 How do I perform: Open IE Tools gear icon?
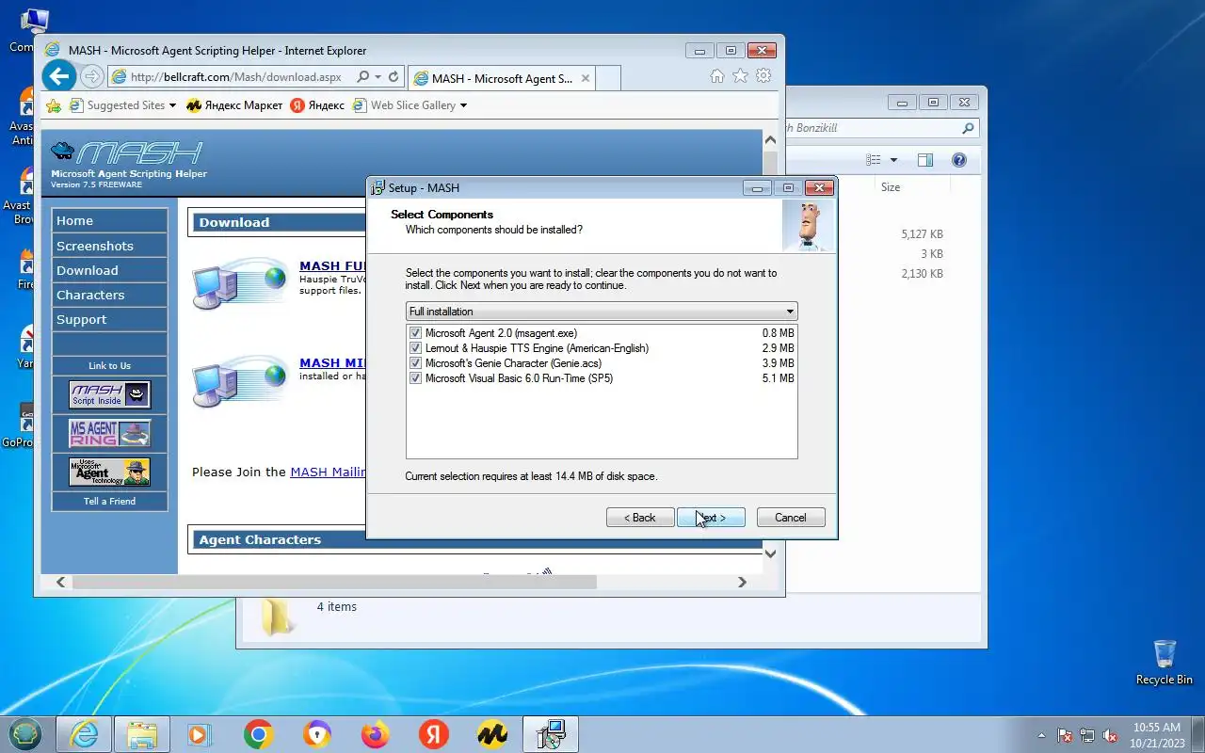[x=763, y=76]
